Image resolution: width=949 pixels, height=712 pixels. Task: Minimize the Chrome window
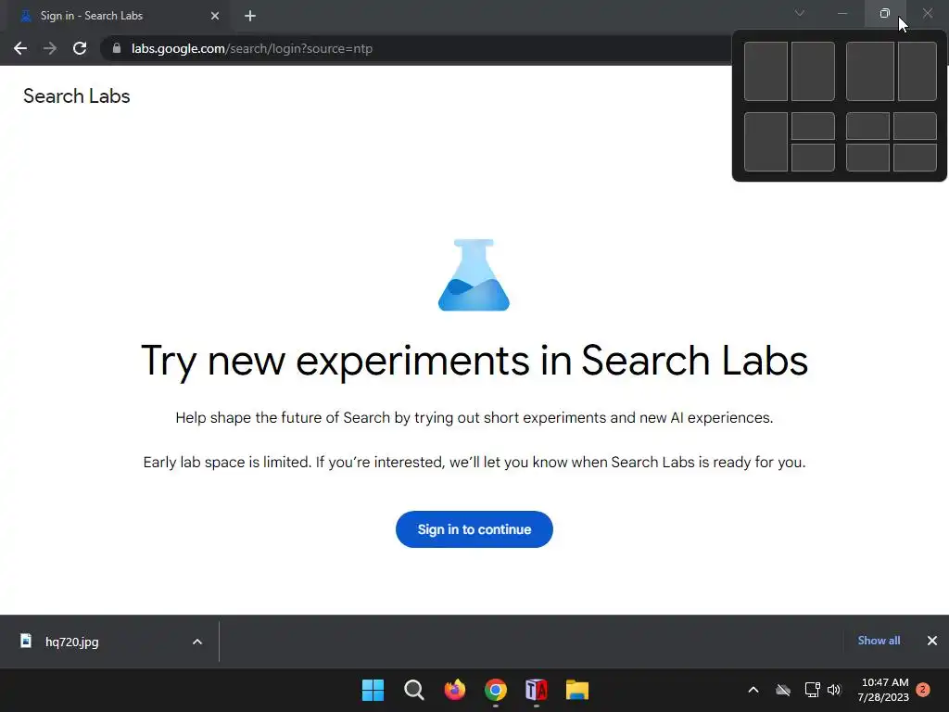pyautogui.click(x=841, y=13)
